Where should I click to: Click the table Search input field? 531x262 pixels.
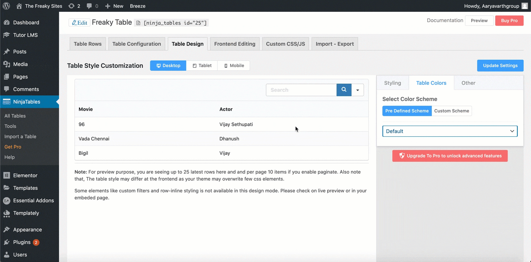pos(301,90)
